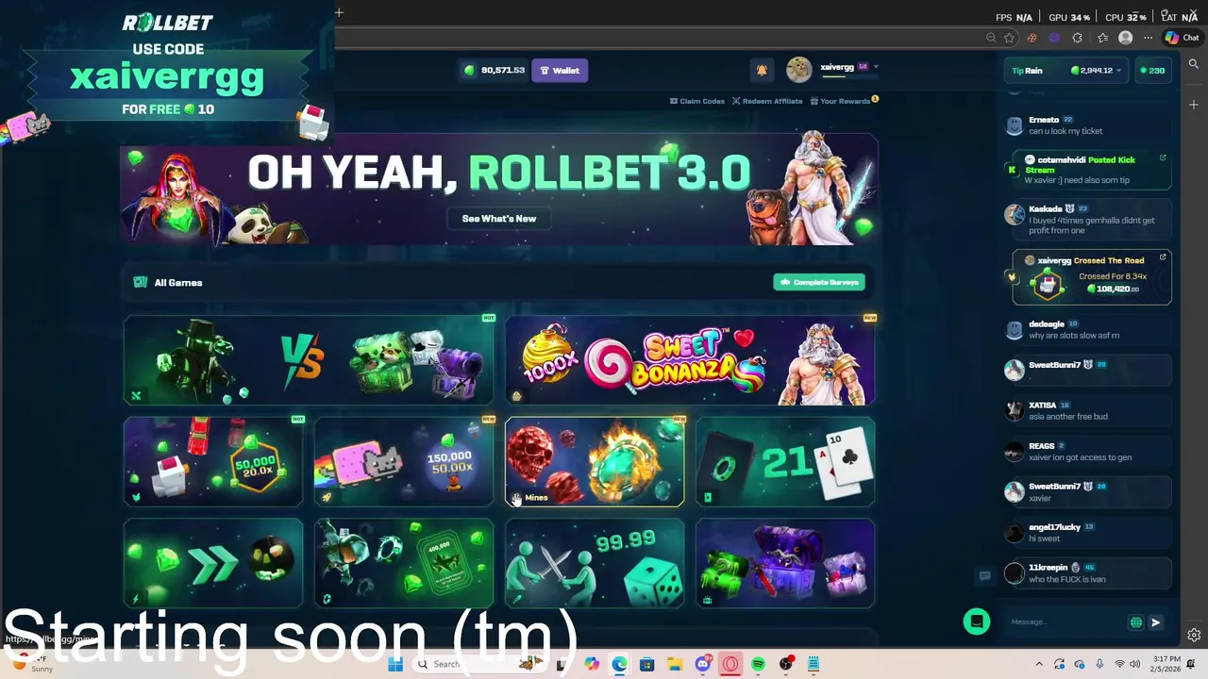Open xaiverrgg Crossed The Road external link icon
Viewport: 1208px width, 679px height.
click(1163, 257)
